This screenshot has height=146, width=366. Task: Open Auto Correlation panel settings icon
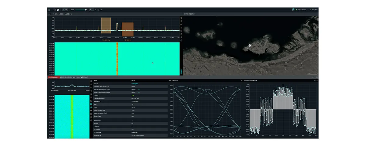[x=315, y=80]
